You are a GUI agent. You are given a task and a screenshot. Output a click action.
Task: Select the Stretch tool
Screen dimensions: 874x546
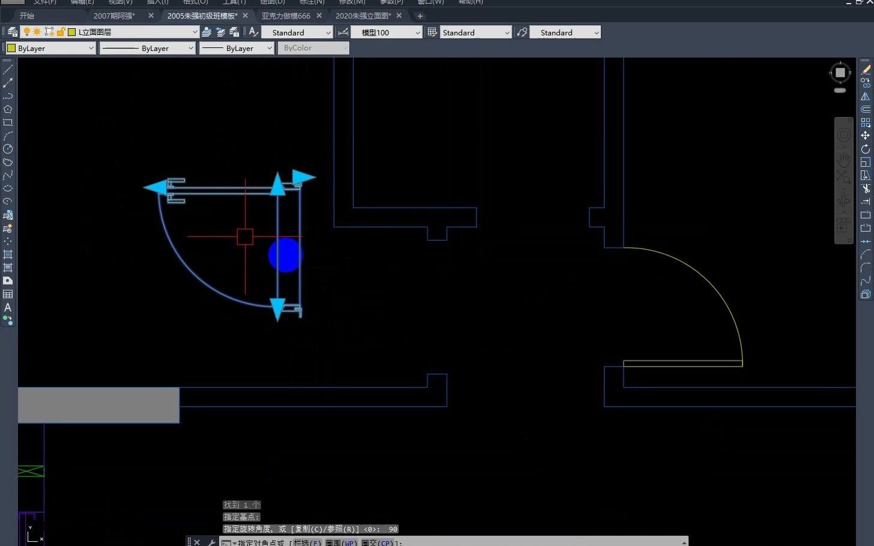(866, 175)
